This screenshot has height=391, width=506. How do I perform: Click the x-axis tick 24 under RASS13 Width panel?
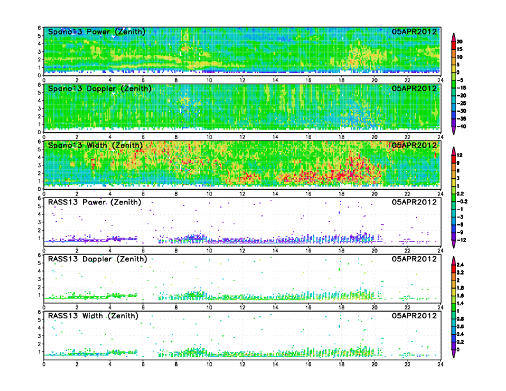[440, 364]
